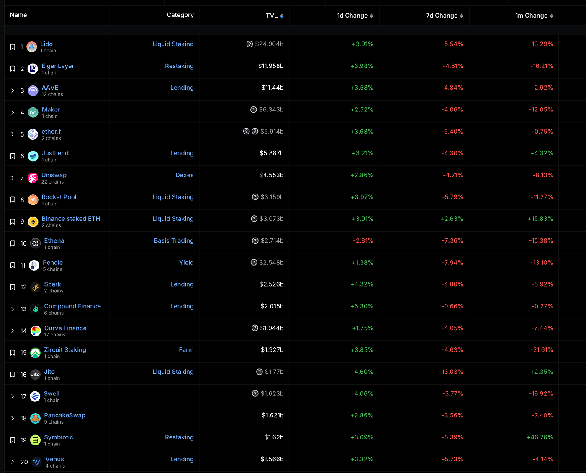Toggle bookmark for Pendle

click(x=13, y=265)
